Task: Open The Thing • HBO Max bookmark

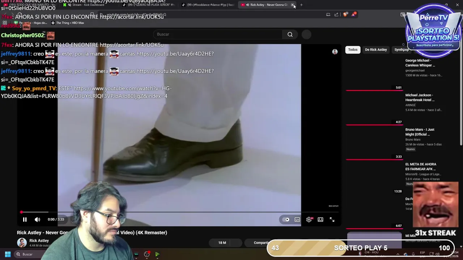Action: coord(68,23)
